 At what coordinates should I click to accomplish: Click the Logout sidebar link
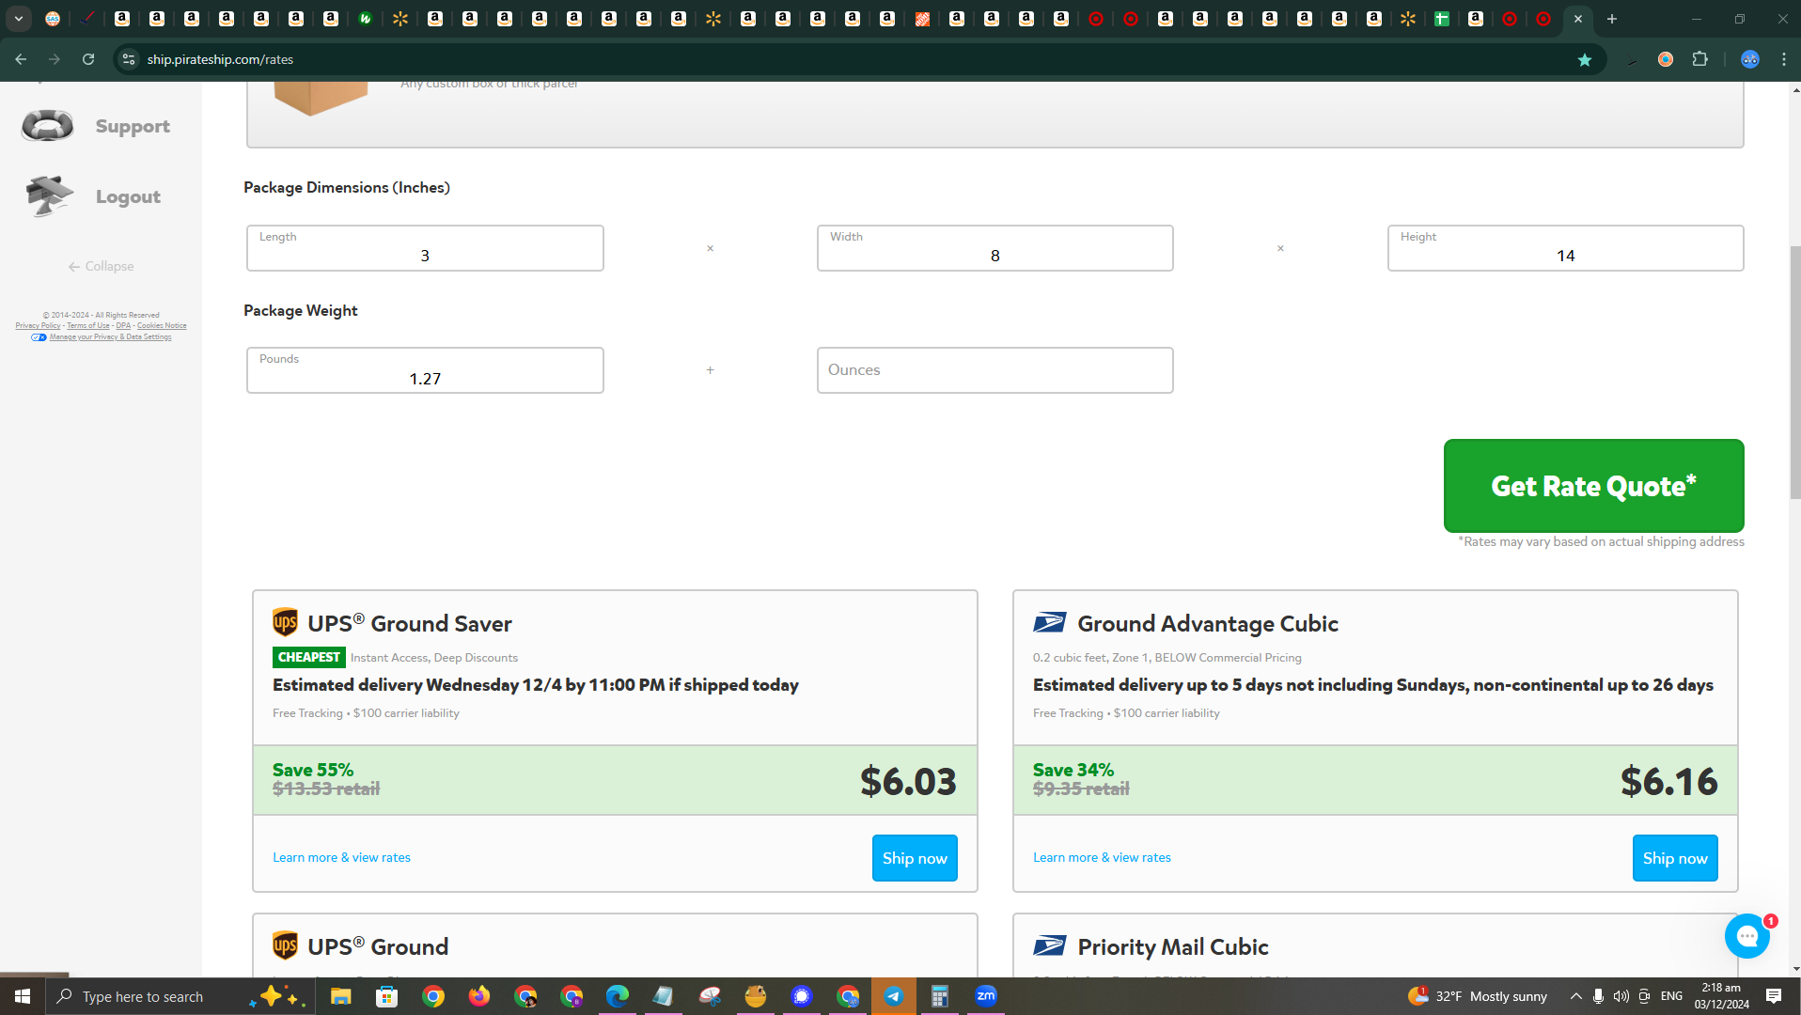click(128, 196)
